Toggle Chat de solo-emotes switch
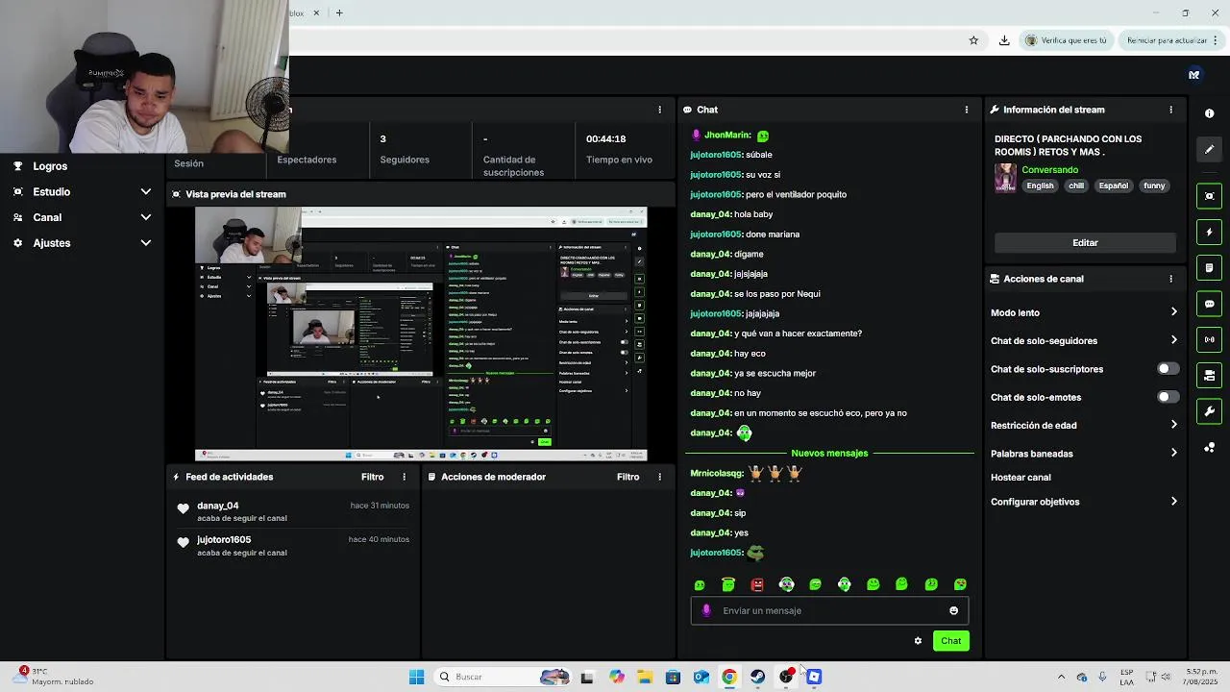This screenshot has width=1230, height=692. click(x=1168, y=397)
